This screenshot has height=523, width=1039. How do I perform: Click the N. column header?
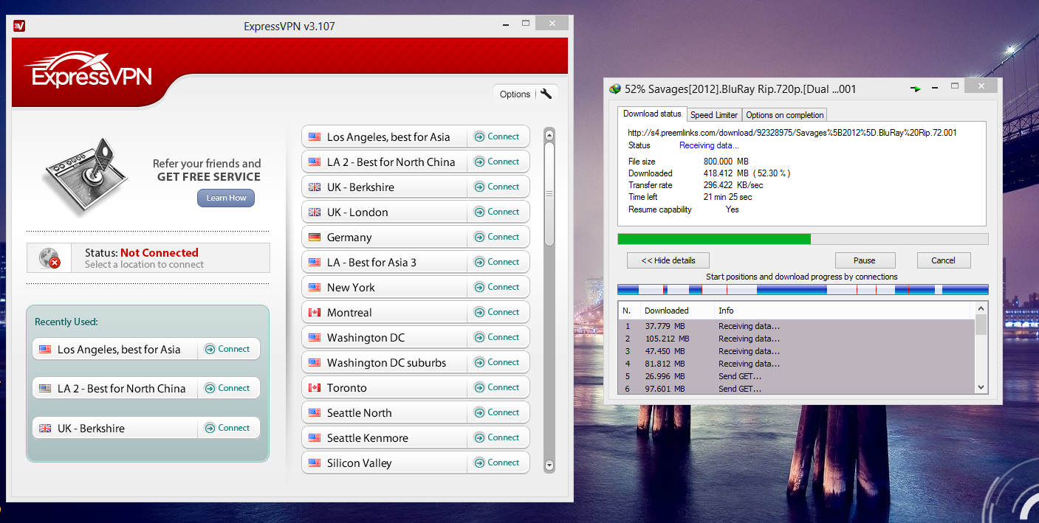(x=629, y=311)
